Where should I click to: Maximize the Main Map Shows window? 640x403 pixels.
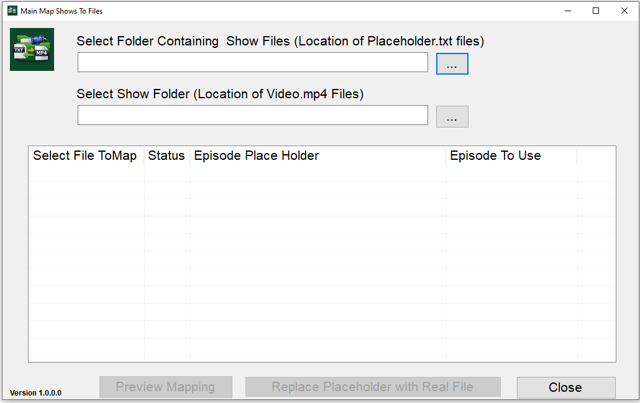(596, 11)
